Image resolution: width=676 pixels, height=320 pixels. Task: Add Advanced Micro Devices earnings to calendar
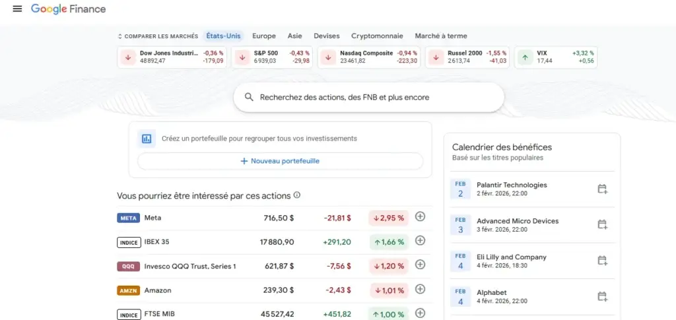pos(602,224)
